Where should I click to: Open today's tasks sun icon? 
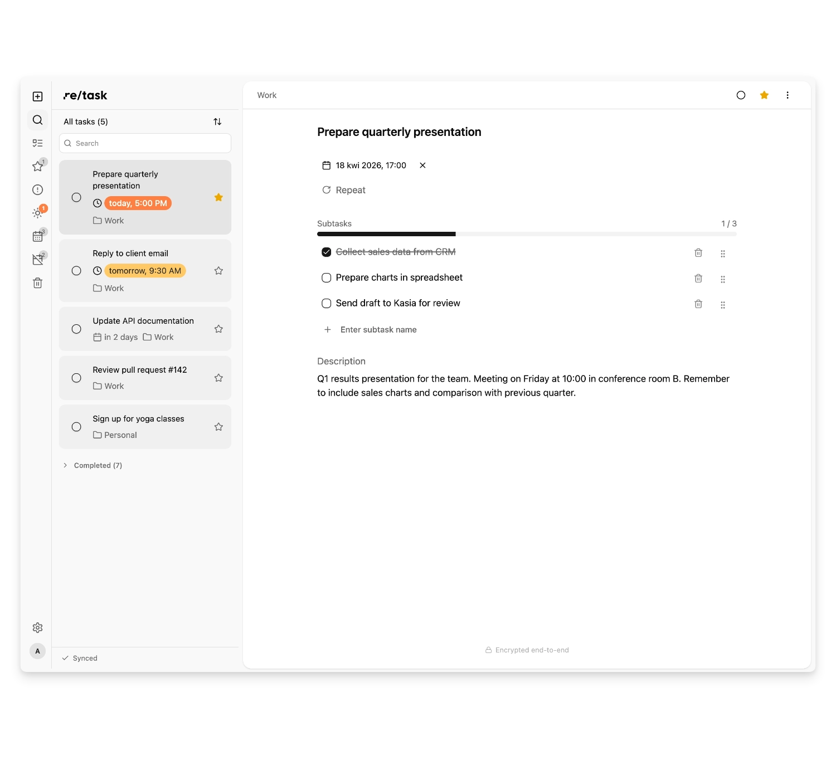[37, 213]
